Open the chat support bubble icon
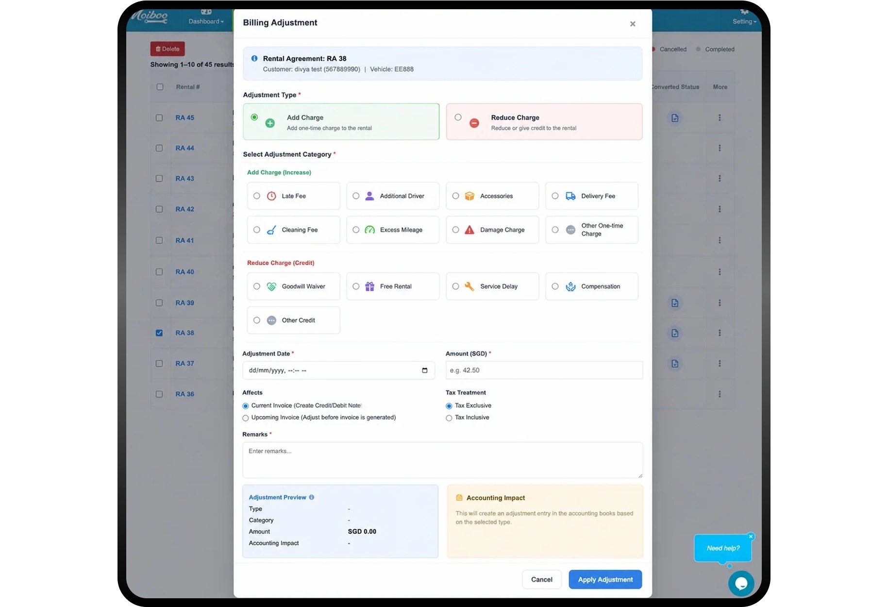The width and height of the screenshot is (888, 607). tap(741, 583)
